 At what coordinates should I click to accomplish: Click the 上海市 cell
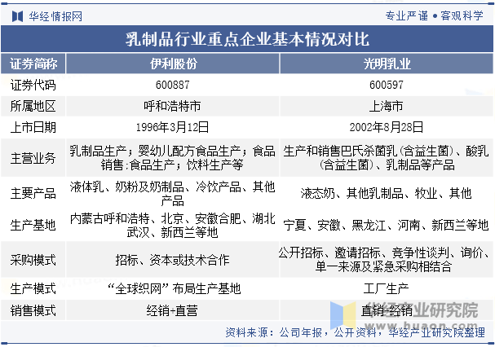387,106
